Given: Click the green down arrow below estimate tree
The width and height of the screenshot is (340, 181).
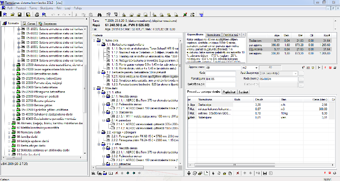Looking at the screenshot, I should 128,173.
